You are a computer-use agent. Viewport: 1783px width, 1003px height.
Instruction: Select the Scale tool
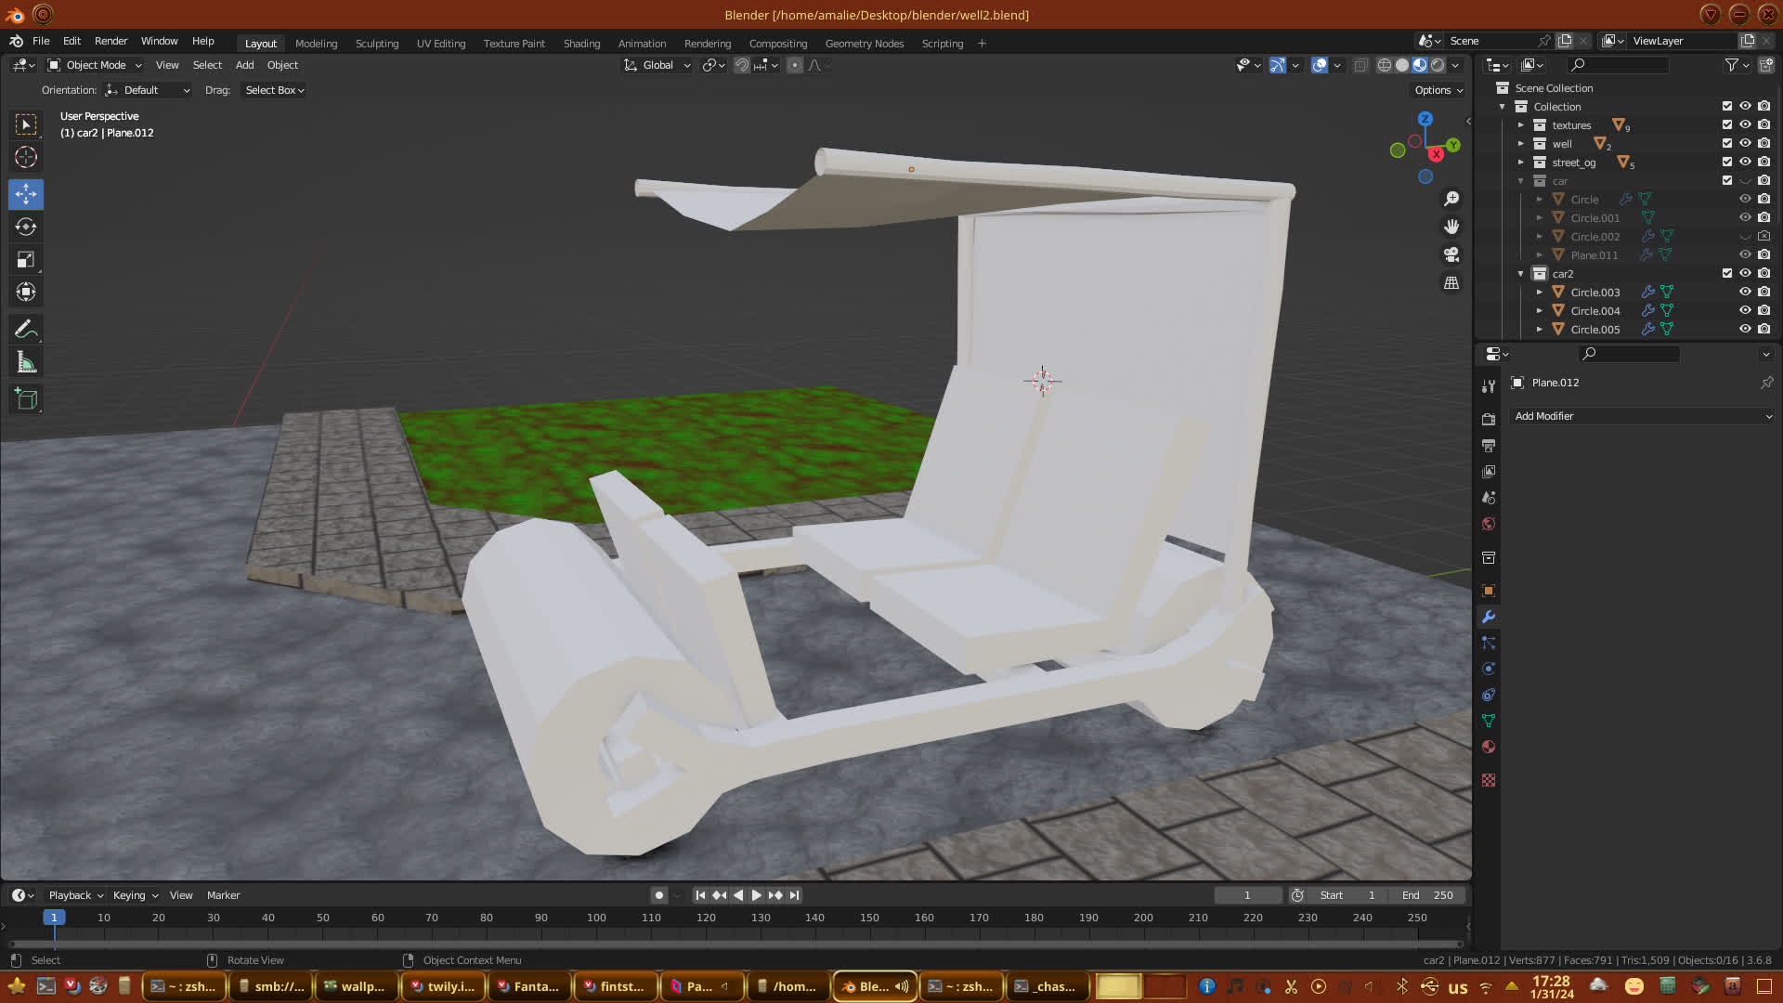[x=26, y=260]
